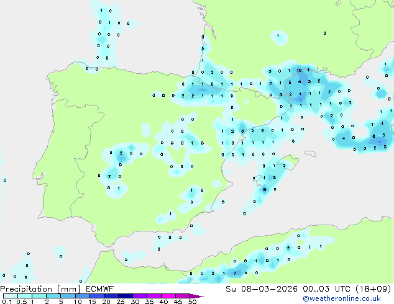Screen dimensions: 394x304
Task: Pick the 10–15 mm legend swatch
Action: (82, 296)
